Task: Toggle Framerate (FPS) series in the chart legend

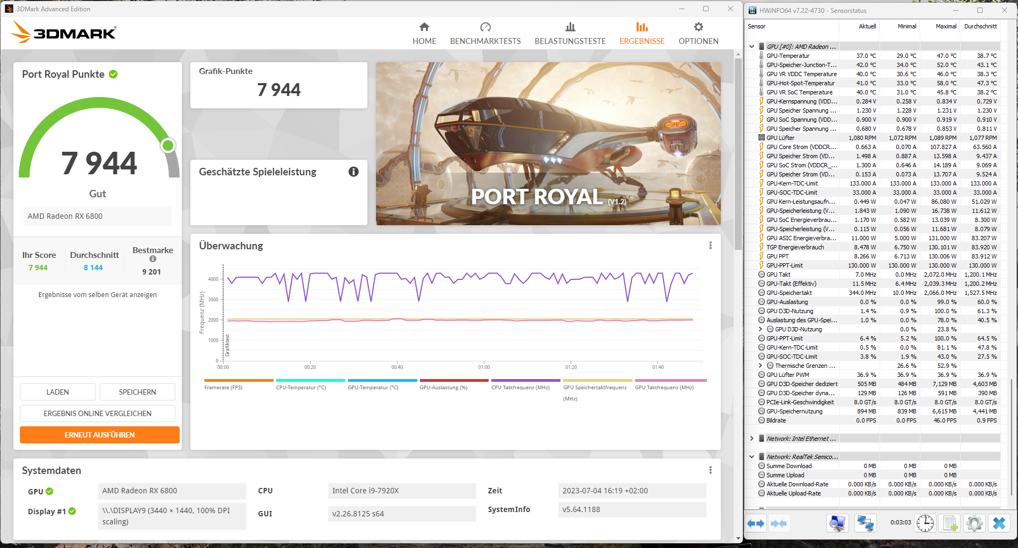Action: pyautogui.click(x=239, y=384)
